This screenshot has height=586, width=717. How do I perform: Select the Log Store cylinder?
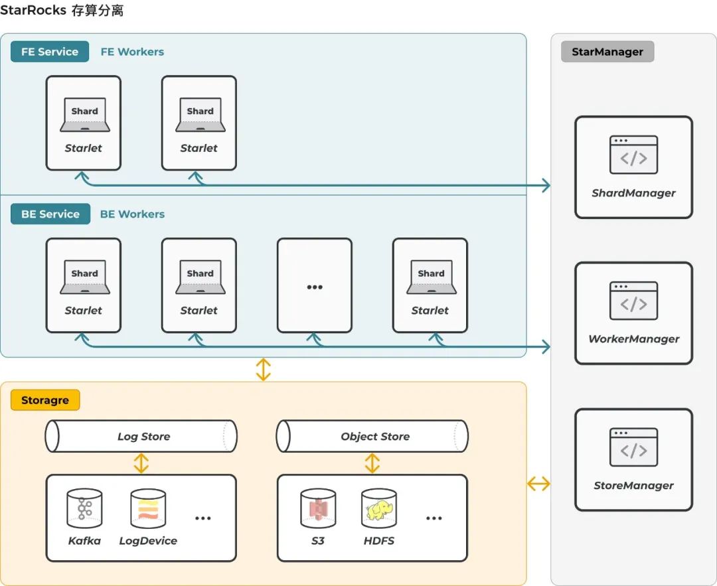141,437
